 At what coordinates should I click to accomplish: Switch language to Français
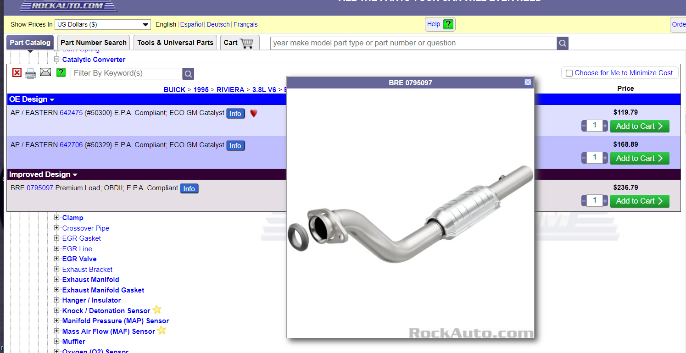245,24
